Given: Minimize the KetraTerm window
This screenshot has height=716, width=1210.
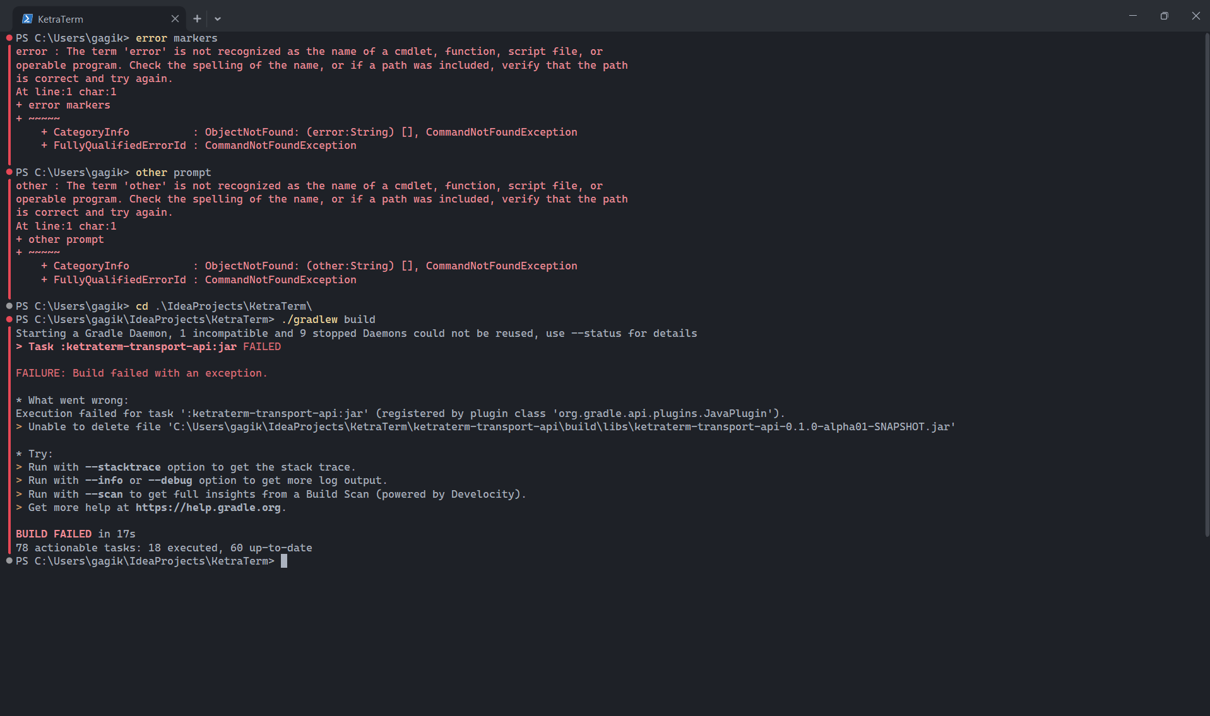Looking at the screenshot, I should (1133, 16).
